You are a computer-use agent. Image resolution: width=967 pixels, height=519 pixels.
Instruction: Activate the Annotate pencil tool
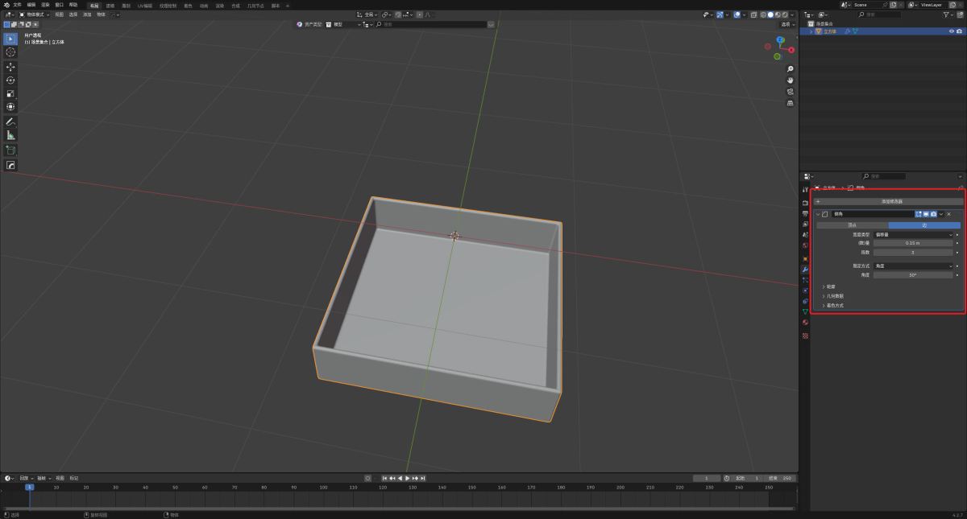tap(10, 122)
